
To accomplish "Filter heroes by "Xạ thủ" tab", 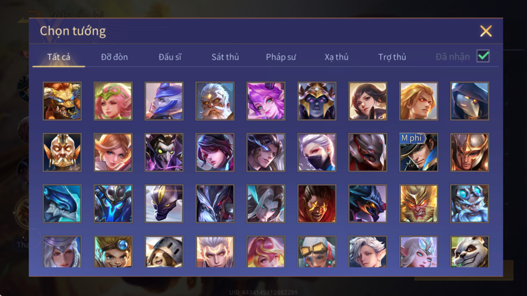I will (336, 57).
